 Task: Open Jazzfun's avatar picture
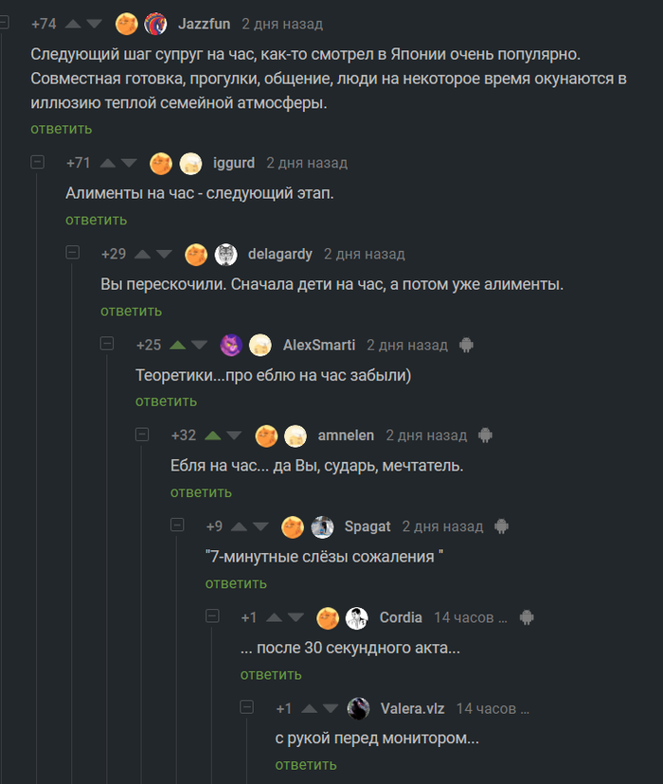pos(155,24)
